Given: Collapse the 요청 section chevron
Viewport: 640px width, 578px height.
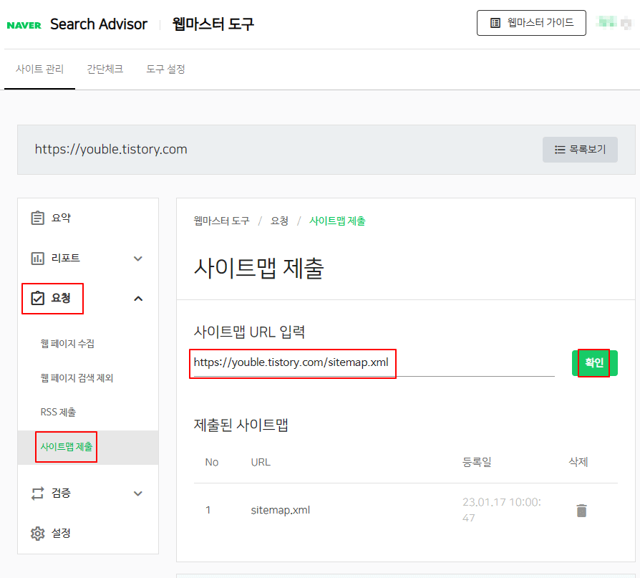Looking at the screenshot, I should 138,298.
